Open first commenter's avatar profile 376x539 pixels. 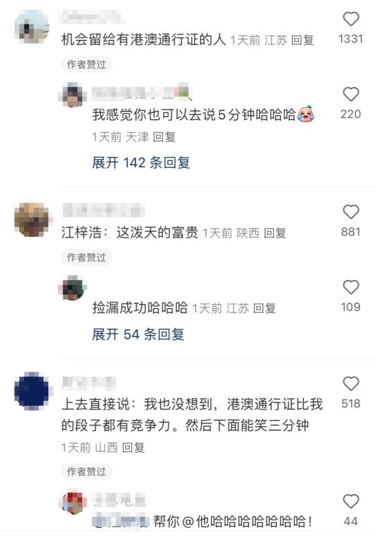[x=32, y=28]
